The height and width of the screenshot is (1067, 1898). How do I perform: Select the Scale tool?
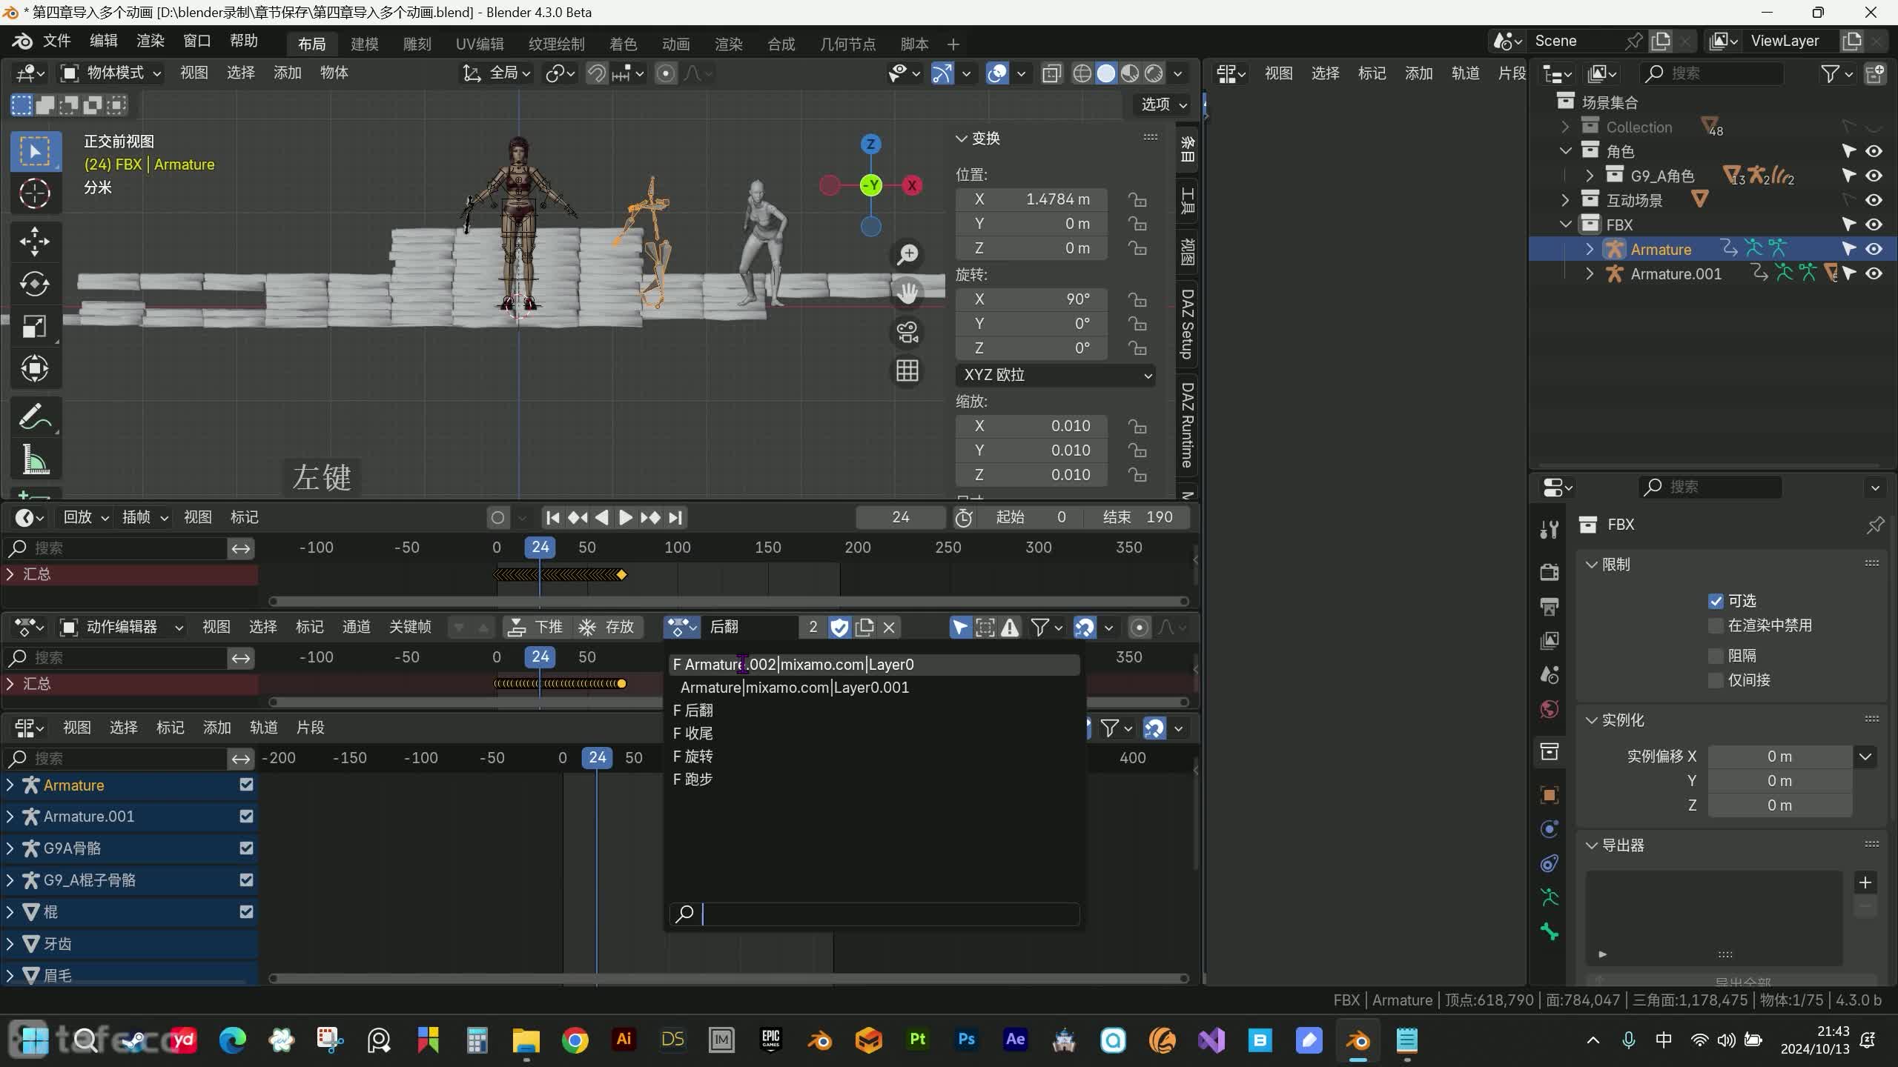pyautogui.click(x=35, y=326)
